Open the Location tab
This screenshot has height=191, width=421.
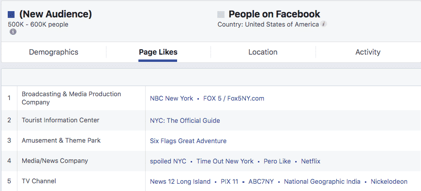click(263, 52)
